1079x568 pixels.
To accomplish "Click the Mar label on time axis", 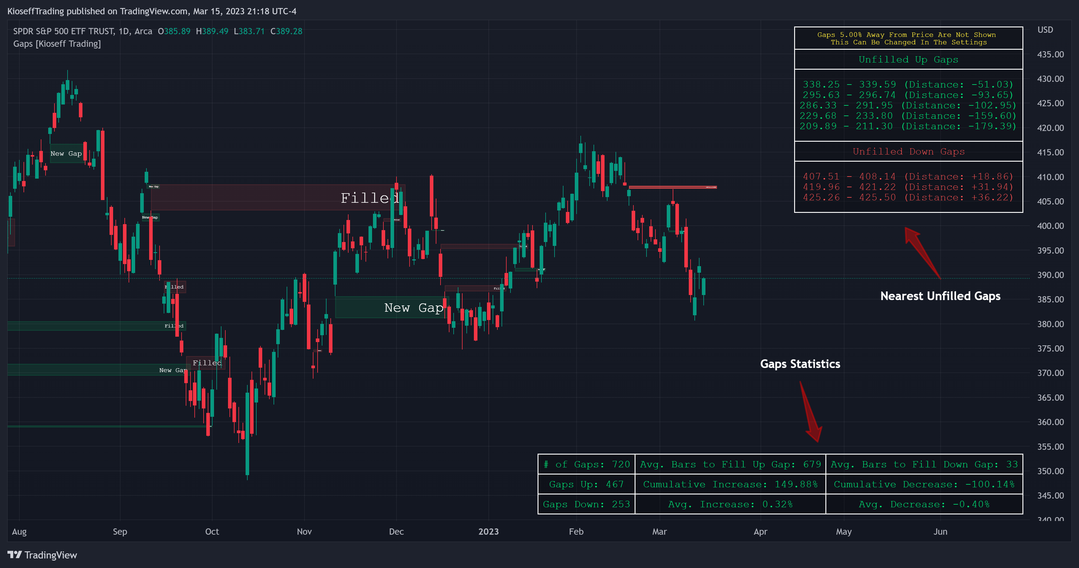I will coord(659,532).
